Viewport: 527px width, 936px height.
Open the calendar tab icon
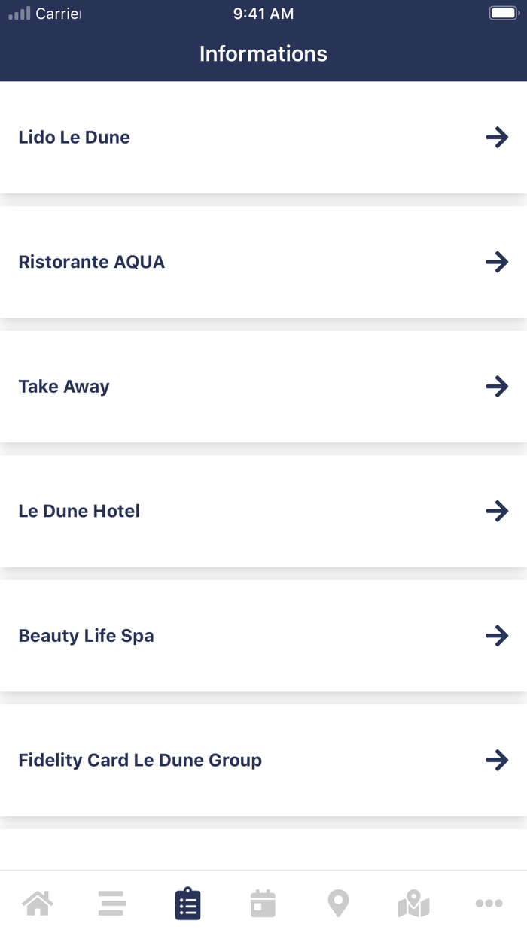(263, 903)
